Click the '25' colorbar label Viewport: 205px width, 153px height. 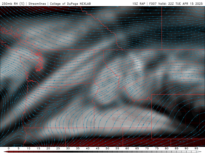(x=58, y=148)
